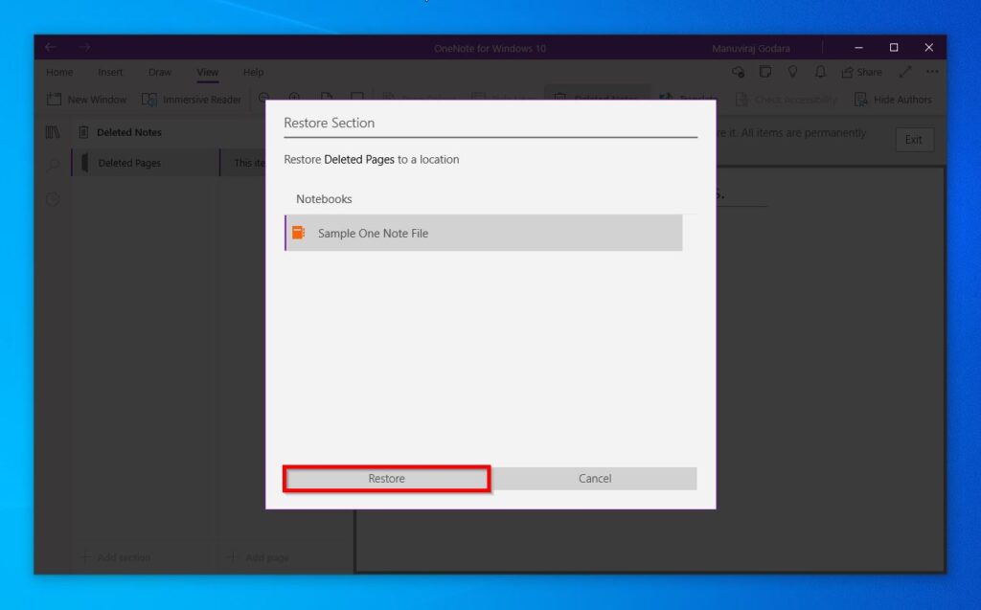Screen dimensions: 981x610
Task: Click the Restore button
Action: click(x=386, y=478)
